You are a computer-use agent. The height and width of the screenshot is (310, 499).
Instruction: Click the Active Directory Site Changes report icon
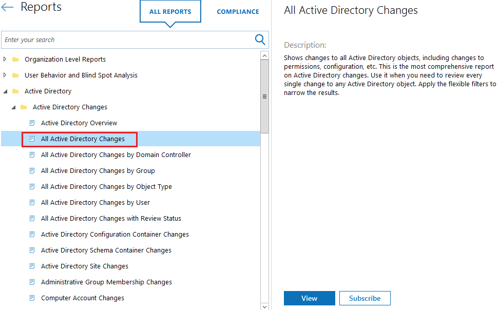point(32,266)
